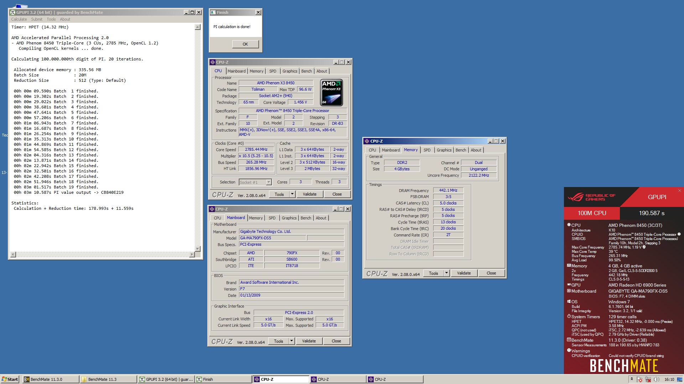
Task: Click the 190.587 s result score
Action: tap(652, 213)
